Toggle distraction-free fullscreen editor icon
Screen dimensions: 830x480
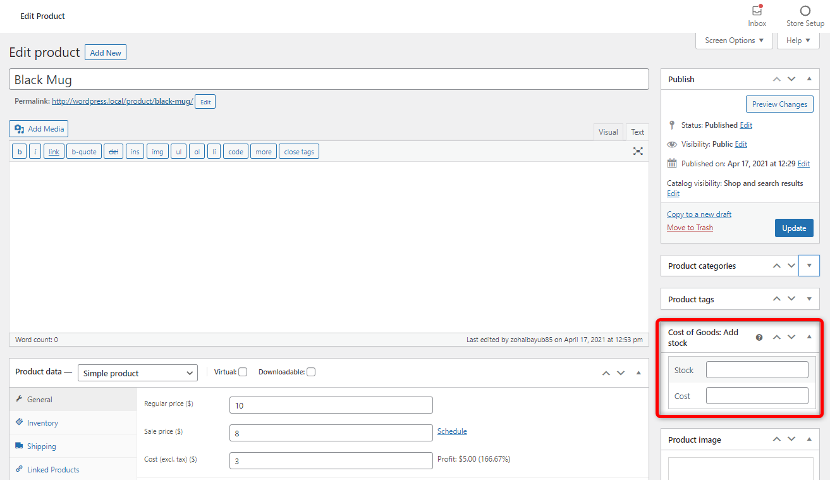click(638, 151)
